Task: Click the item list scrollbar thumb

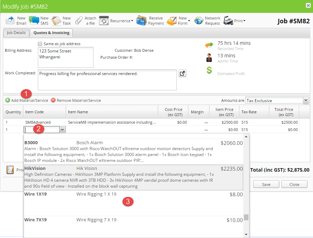Action: pyautogui.click(x=246, y=217)
